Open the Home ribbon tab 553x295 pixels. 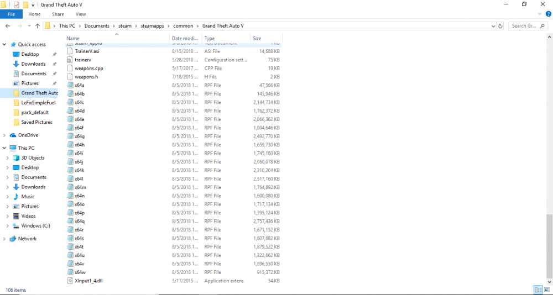click(34, 14)
